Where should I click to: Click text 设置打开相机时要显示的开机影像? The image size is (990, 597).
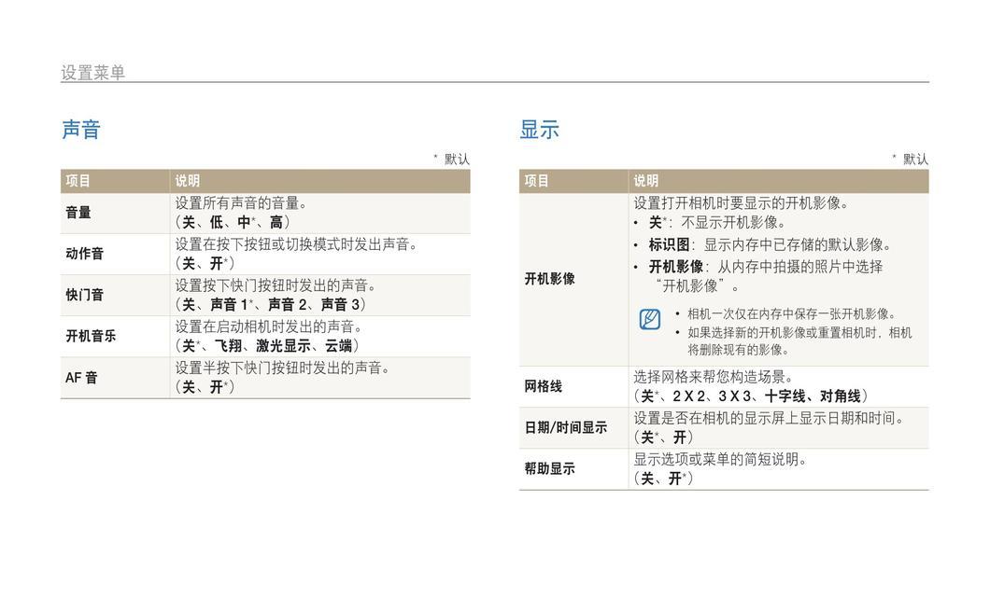(x=742, y=203)
